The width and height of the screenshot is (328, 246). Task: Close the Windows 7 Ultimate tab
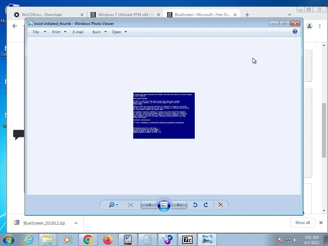tap(159, 15)
